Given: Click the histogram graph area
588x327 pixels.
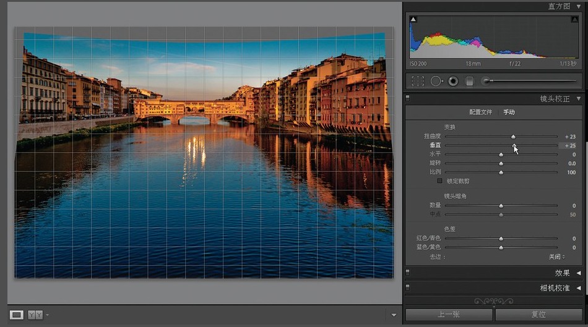Looking at the screenshot, I should tap(493, 36).
